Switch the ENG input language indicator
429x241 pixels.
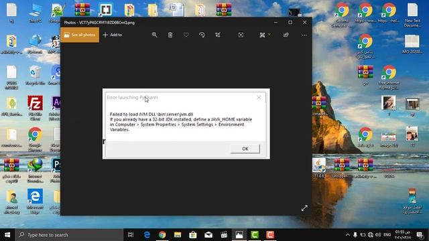pos(387,235)
